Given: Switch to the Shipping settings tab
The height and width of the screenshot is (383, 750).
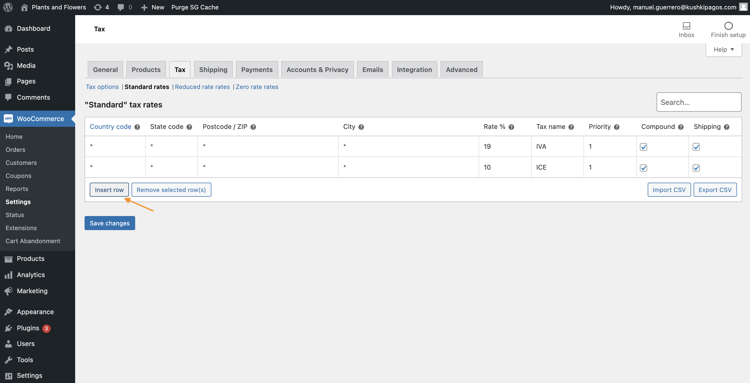Looking at the screenshot, I should click(213, 70).
